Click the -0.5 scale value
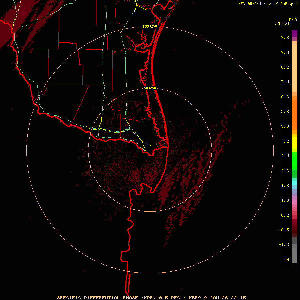The image size is (300, 300). 284,230
